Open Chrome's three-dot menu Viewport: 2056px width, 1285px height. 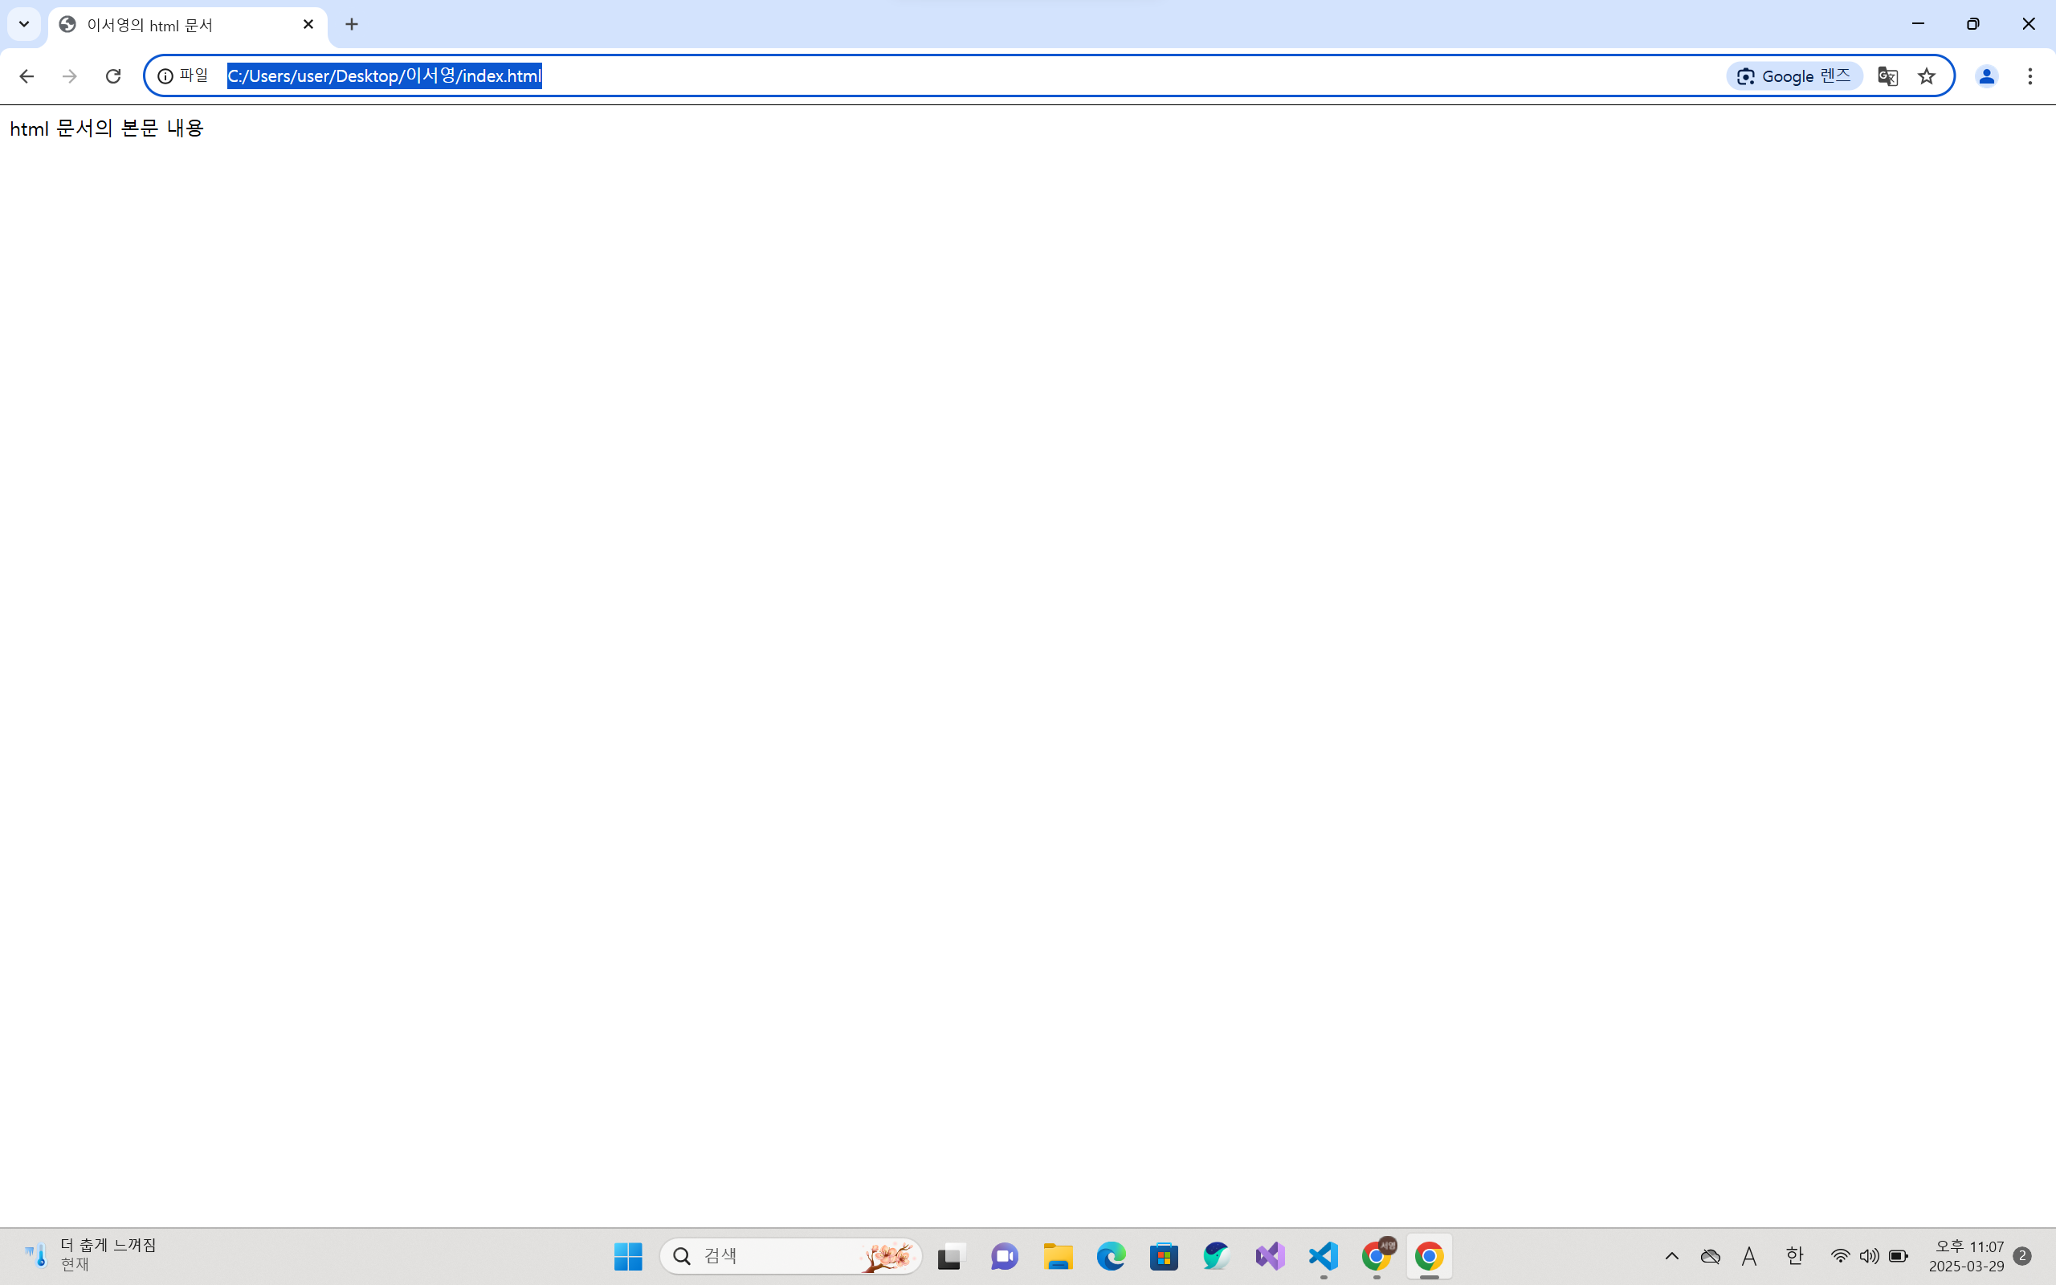pos(2029,76)
